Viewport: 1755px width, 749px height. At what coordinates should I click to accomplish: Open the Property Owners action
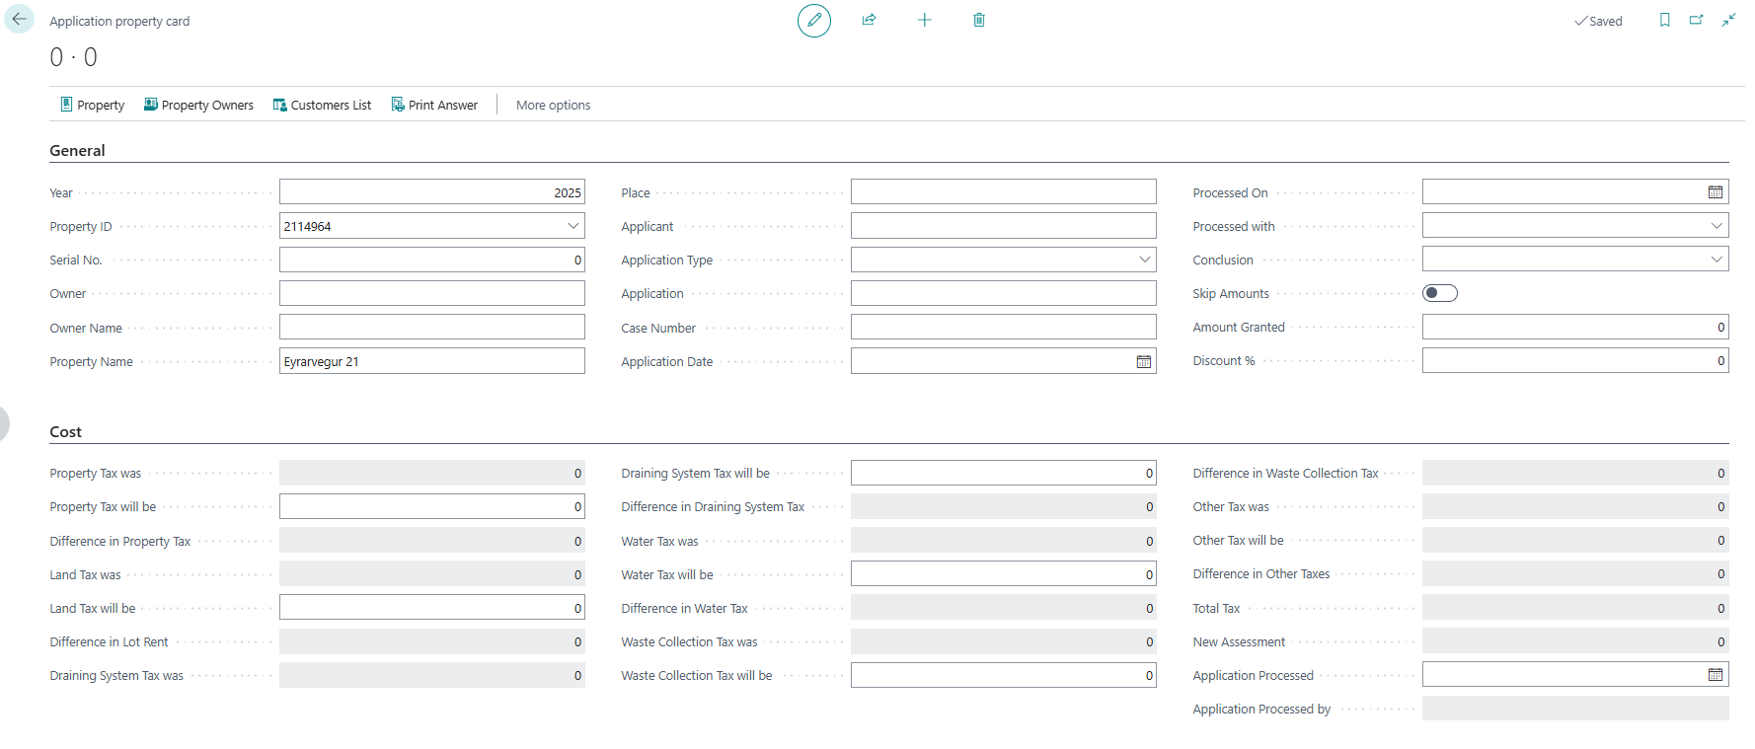[198, 105]
